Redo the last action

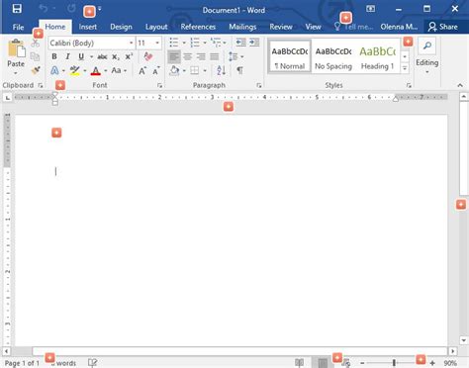[71, 8]
